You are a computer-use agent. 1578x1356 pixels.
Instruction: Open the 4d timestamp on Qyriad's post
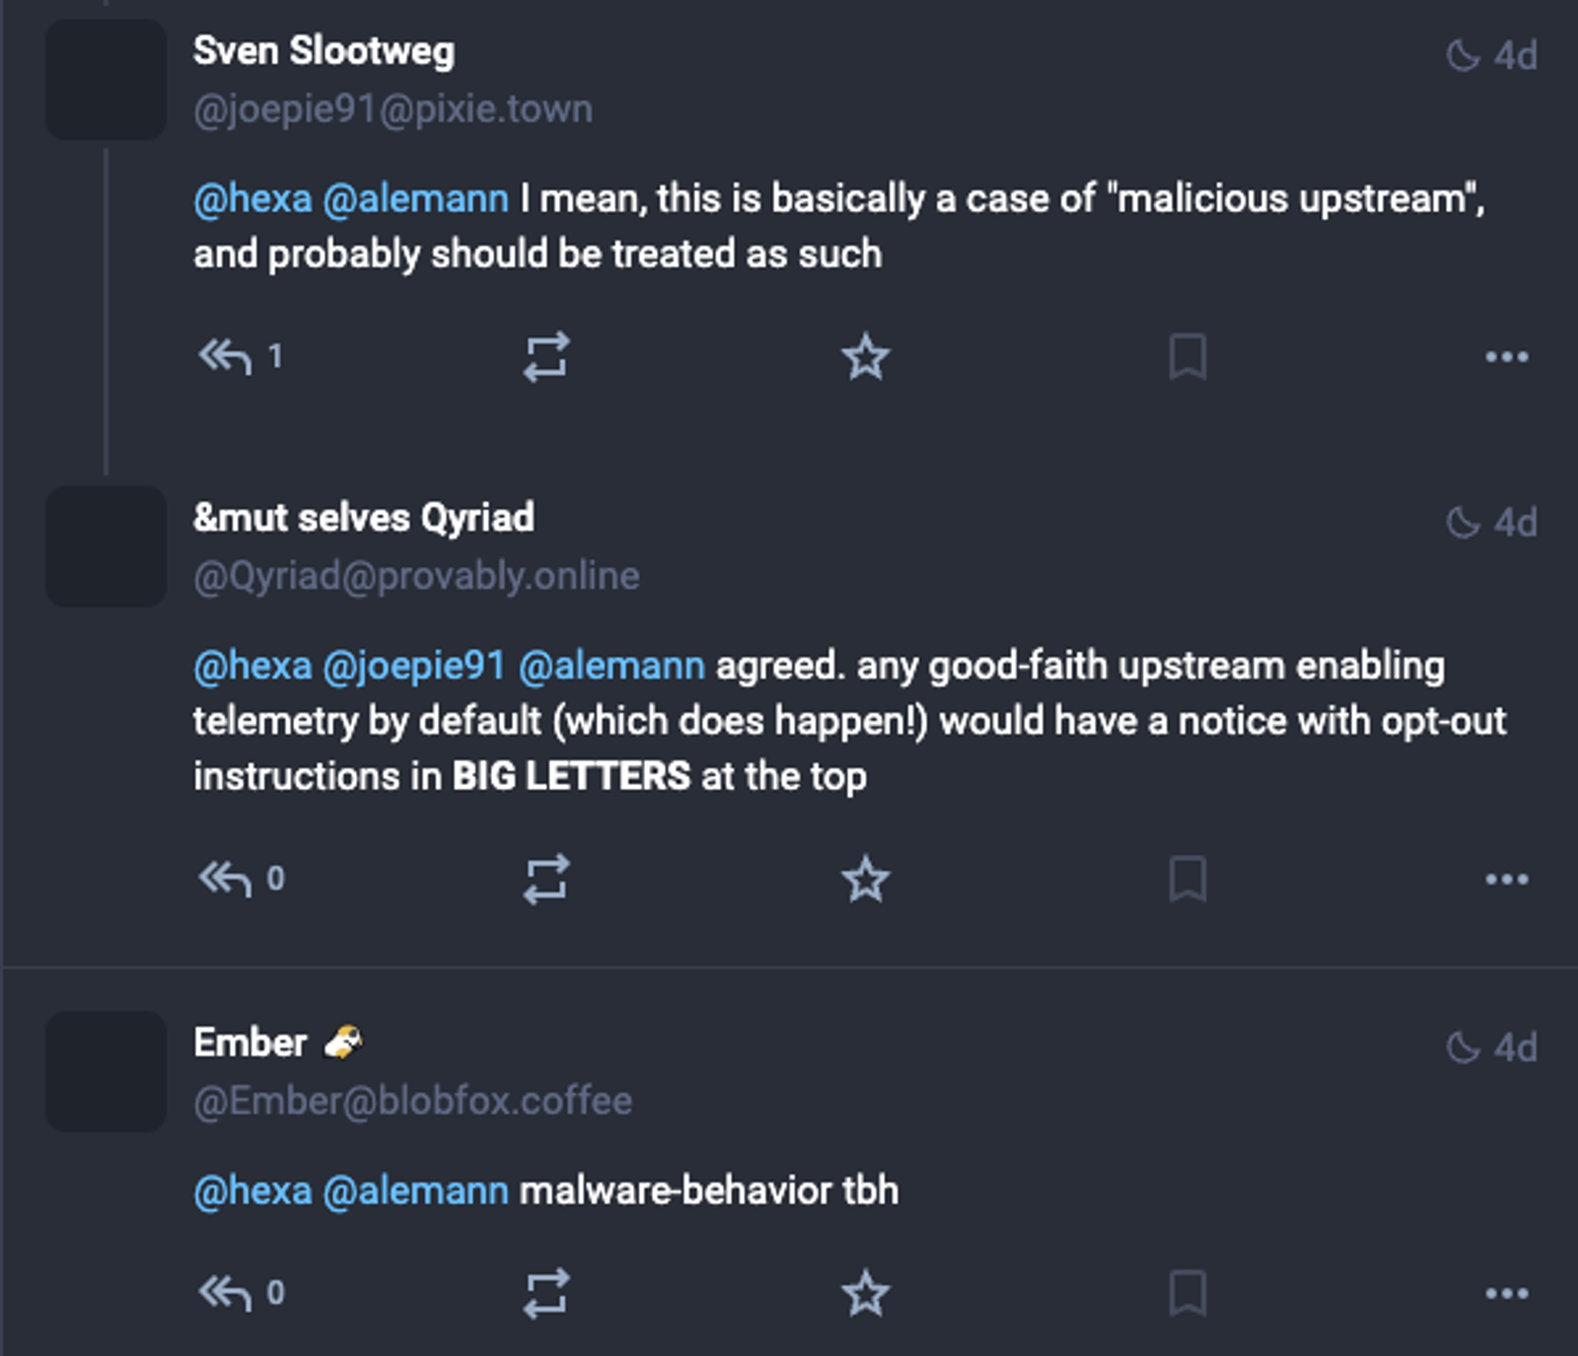(x=1492, y=522)
